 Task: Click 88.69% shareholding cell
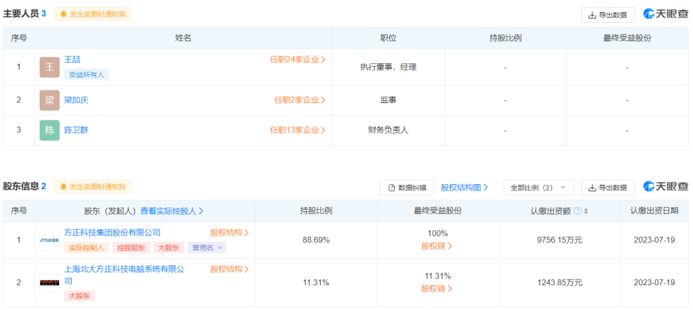(316, 240)
